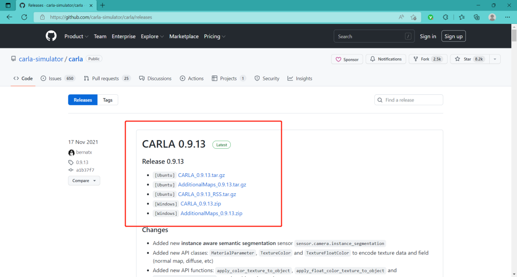517x277 pixels.
Task: Download CARLA_0.9.13_RSS.tar.gz
Action: coord(207,194)
